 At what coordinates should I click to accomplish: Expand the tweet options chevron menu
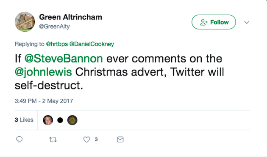247,22
